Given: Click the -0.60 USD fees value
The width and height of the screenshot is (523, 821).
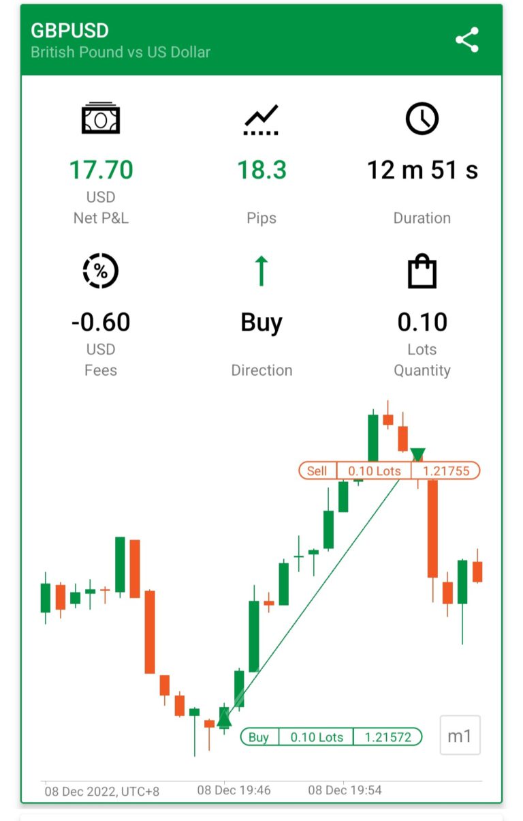Looking at the screenshot, I should coord(101,322).
